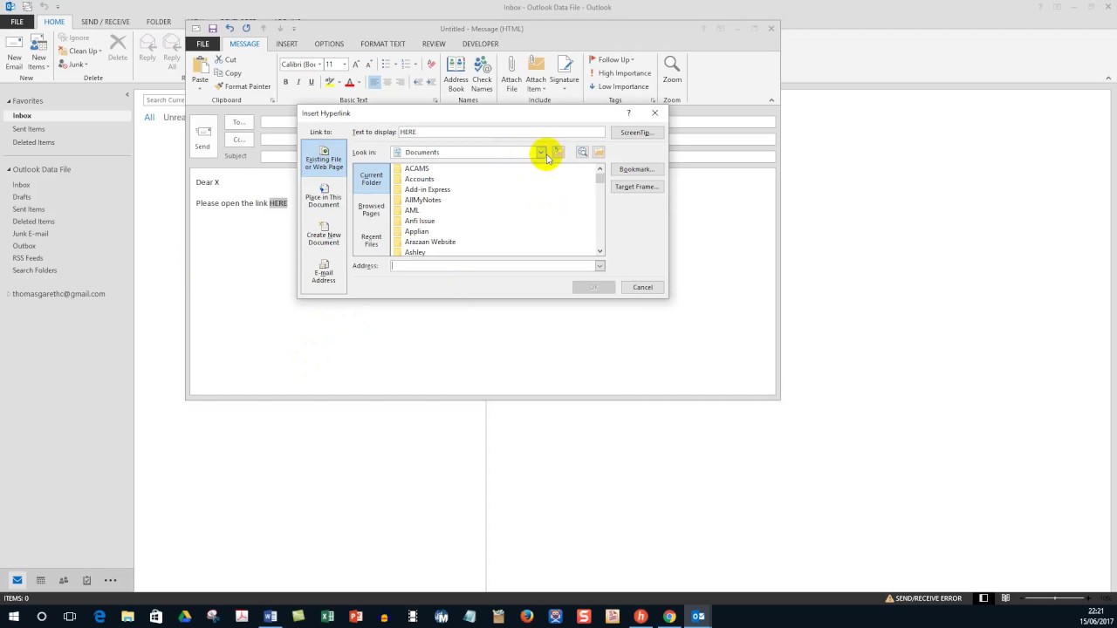The height and width of the screenshot is (628, 1117).
Task: Click the Text to display field
Action: 501,133
